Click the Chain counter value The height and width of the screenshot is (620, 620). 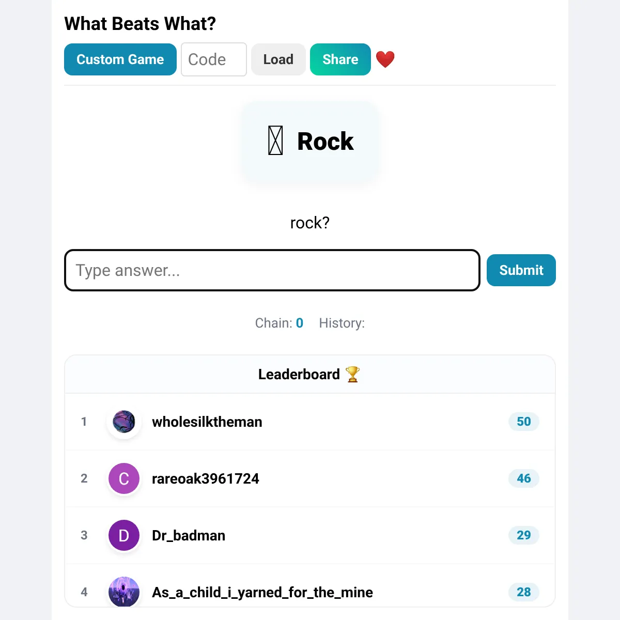[300, 323]
